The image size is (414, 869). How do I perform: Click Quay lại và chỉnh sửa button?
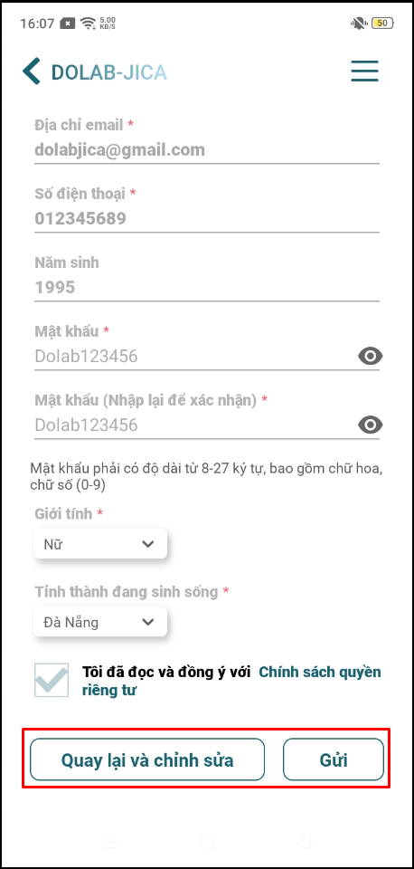pos(147,759)
